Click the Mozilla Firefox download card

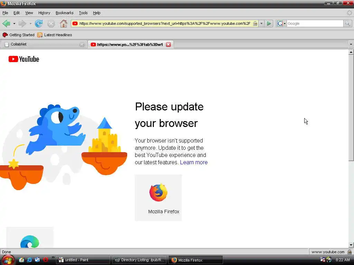[158, 198]
